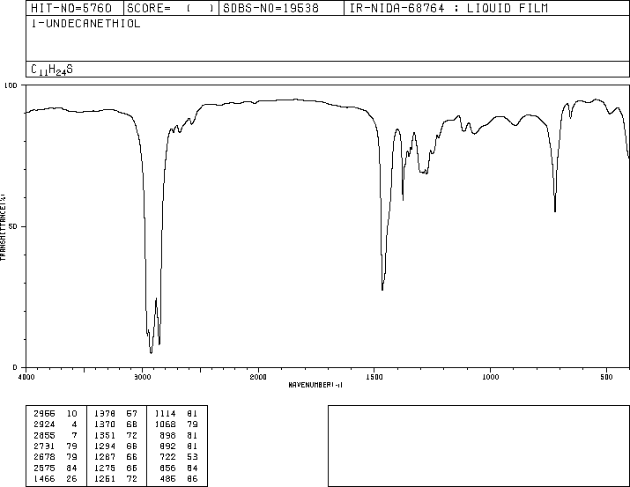Select peak table entry 1466
Screen dimensions: 630x487
coord(44,478)
